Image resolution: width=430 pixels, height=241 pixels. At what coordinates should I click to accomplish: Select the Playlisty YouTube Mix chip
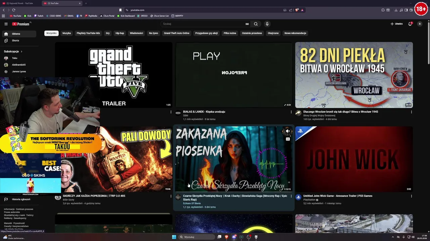pos(88,33)
